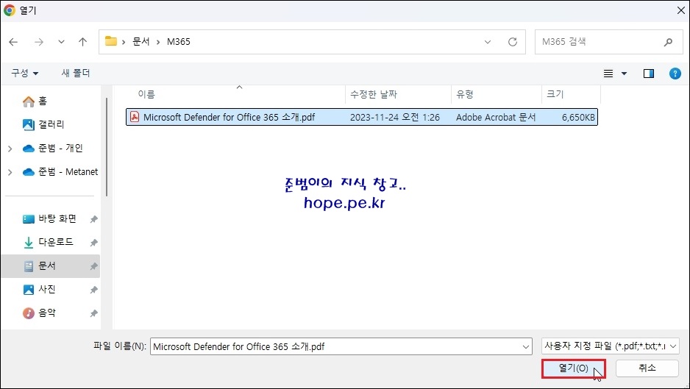Click the date 2023-11-24 오전 1:26
This screenshot has width=690, height=389.
395,117
